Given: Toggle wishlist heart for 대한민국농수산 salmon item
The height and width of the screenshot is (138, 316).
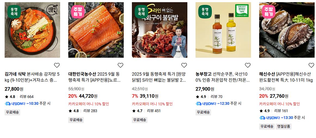Looking at the screenshot, I should [120, 65].
